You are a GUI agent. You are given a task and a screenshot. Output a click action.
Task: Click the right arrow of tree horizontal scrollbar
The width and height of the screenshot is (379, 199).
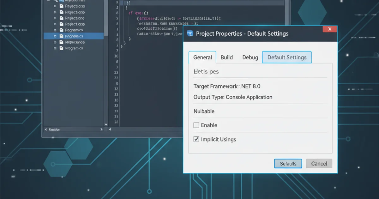pyautogui.click(x=101, y=130)
